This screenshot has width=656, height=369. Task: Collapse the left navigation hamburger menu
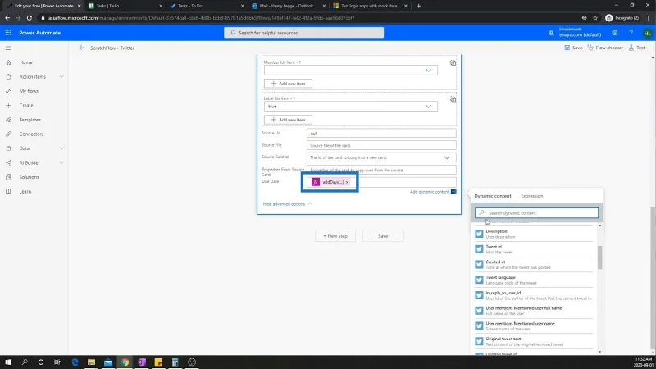(8, 48)
